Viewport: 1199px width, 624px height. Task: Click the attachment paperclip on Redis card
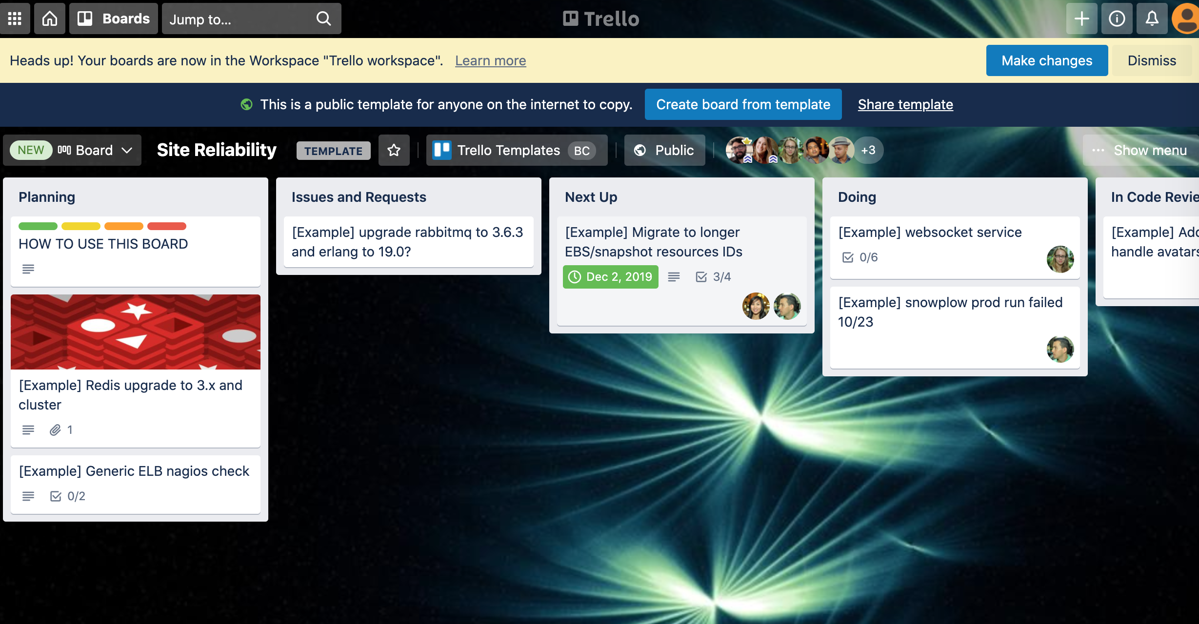(x=56, y=429)
